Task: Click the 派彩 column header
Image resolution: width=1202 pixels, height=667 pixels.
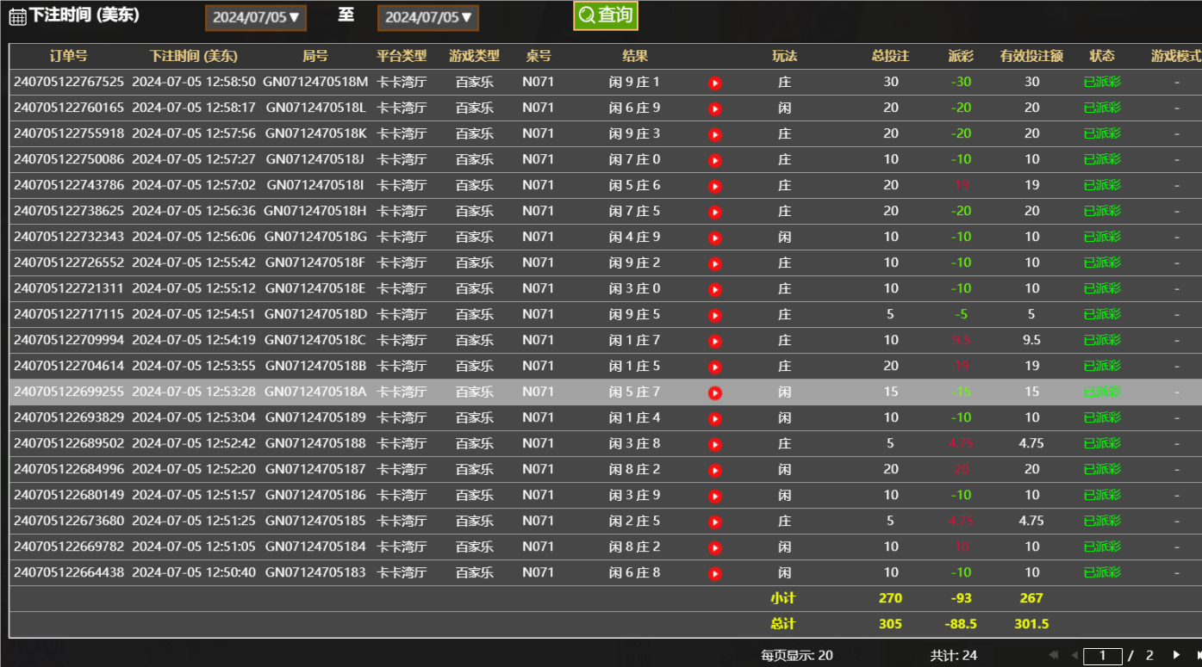Action: tap(960, 56)
